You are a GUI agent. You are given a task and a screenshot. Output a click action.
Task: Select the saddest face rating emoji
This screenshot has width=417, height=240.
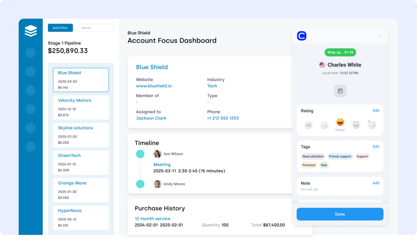[x=308, y=125]
